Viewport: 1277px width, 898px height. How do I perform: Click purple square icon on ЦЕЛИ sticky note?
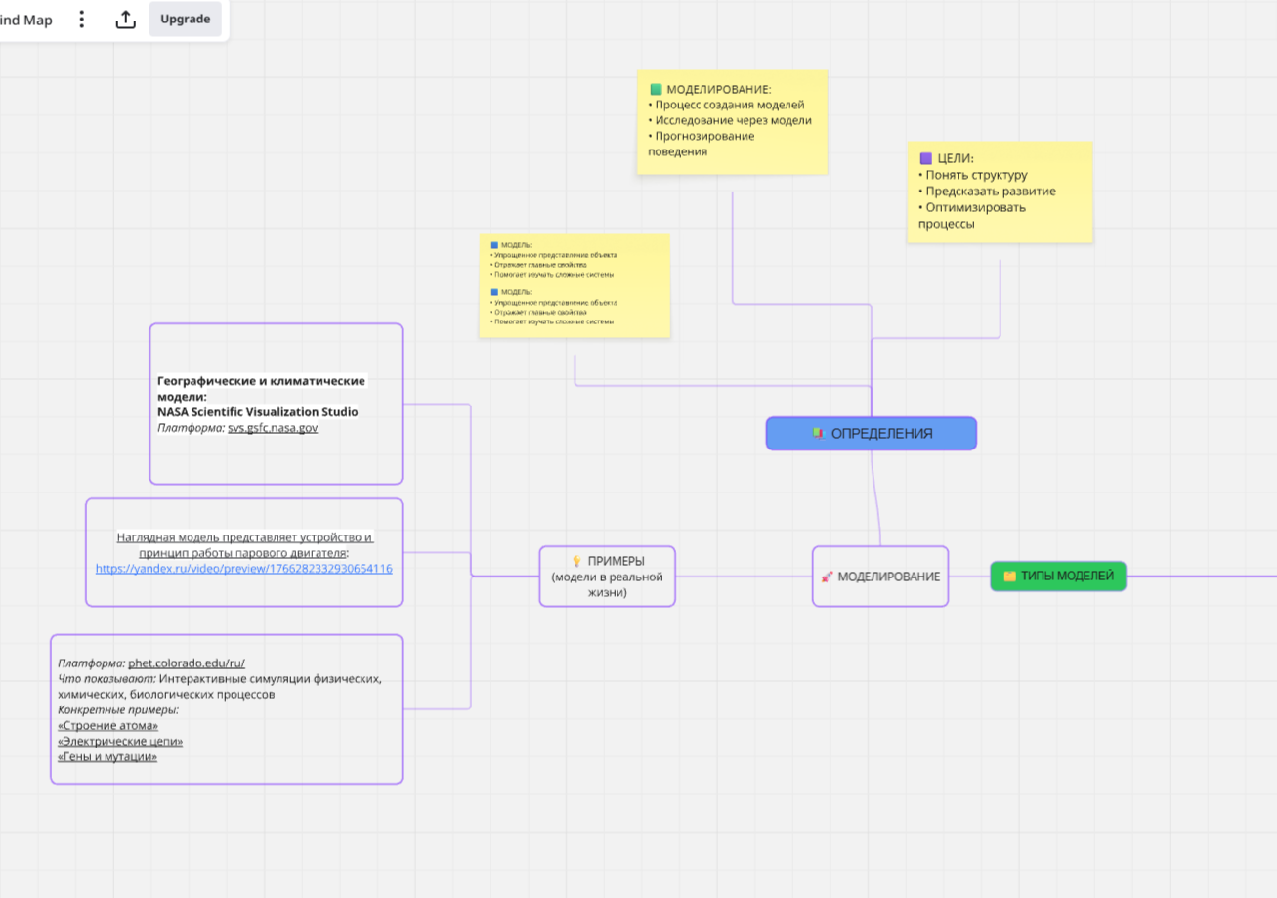(926, 158)
